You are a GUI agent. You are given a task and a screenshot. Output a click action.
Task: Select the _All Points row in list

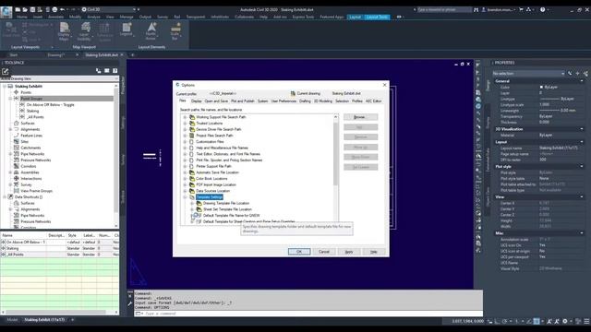pyautogui.click(x=59, y=255)
